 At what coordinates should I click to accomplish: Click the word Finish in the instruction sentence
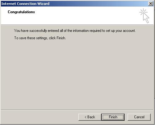coord(61,38)
